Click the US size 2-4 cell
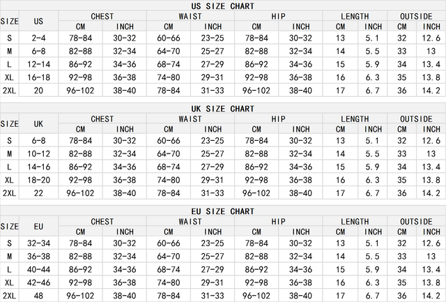Image resolution: width=446 pixels, height=302 pixels. 38,38
